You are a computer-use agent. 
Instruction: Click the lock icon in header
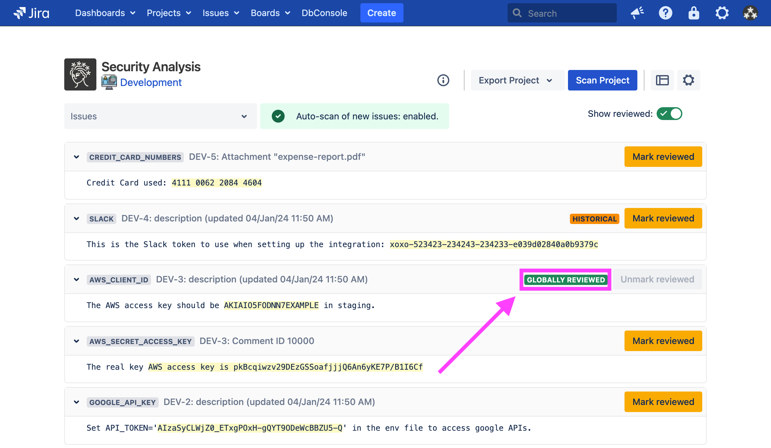tap(694, 13)
